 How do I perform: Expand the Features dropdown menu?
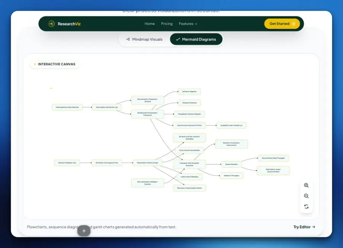pos(188,24)
